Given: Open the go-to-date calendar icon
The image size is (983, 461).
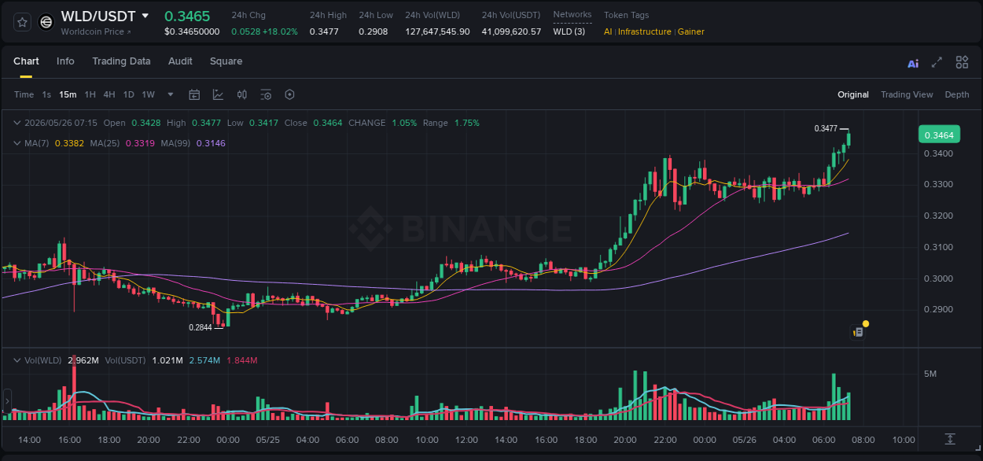Looking at the screenshot, I should tap(194, 94).
